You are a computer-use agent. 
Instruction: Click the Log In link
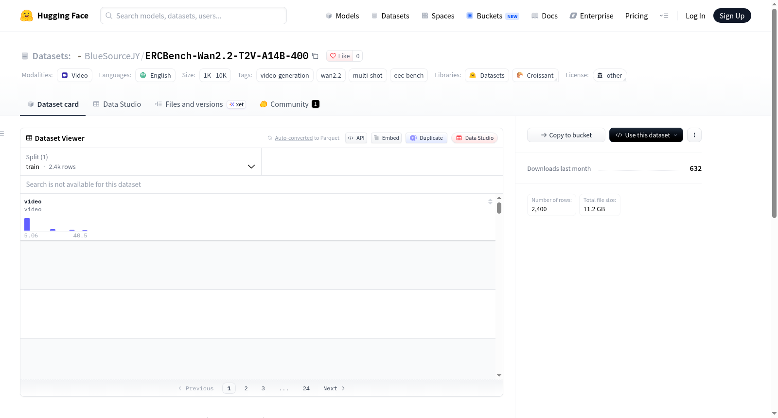[695, 16]
